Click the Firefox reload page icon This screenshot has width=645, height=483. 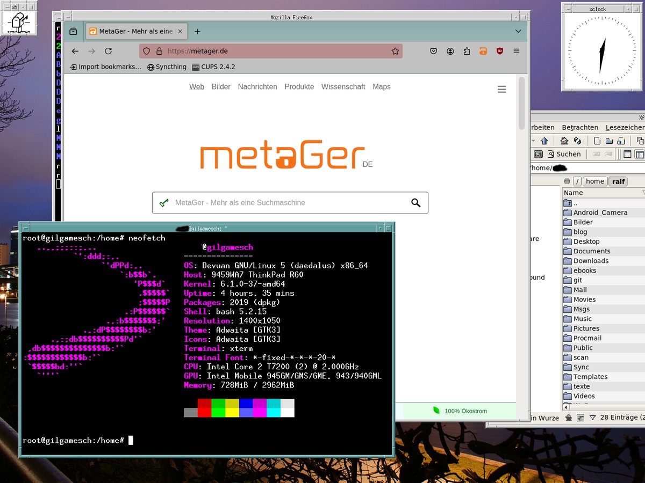(x=108, y=51)
